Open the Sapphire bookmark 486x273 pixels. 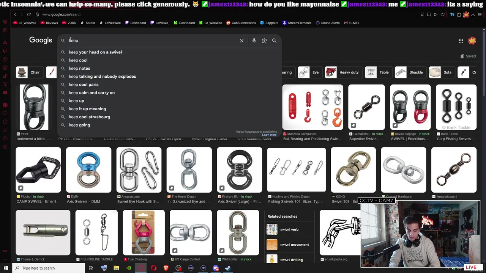(269, 23)
